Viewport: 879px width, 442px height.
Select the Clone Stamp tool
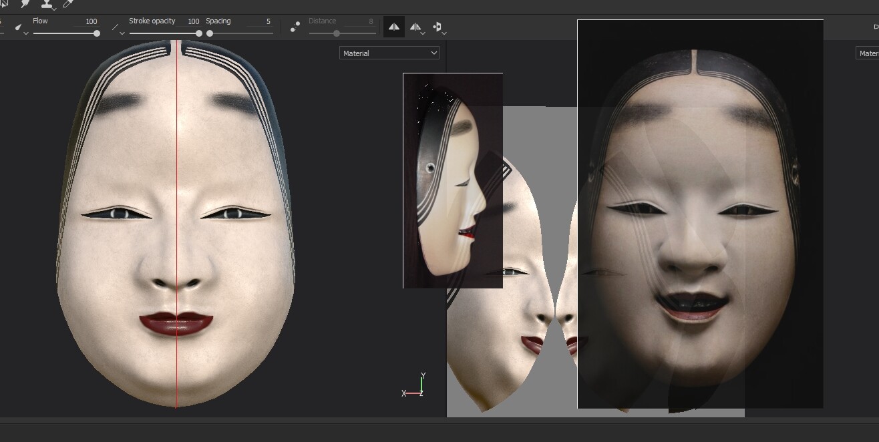coord(47,4)
